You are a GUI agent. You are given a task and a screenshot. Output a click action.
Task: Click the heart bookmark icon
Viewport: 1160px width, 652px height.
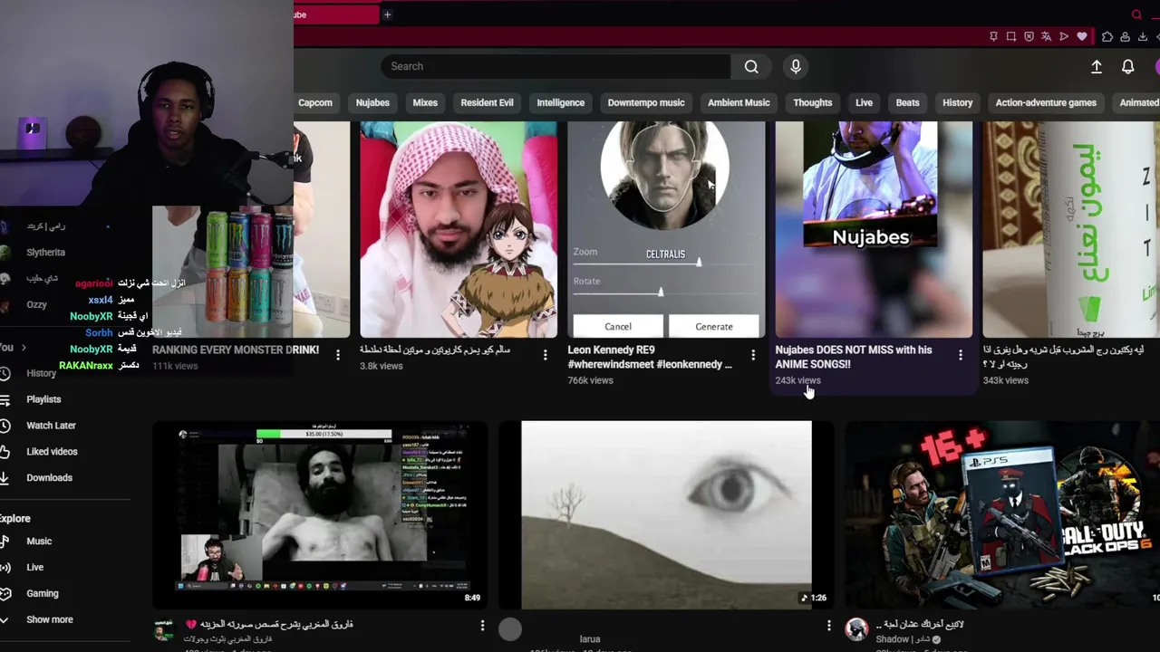pyautogui.click(x=1081, y=37)
